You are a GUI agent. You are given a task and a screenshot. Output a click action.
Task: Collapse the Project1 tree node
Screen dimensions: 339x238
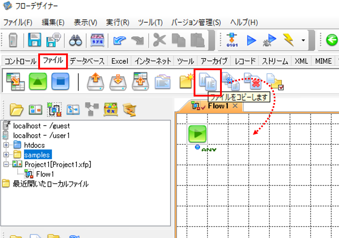click(6, 165)
